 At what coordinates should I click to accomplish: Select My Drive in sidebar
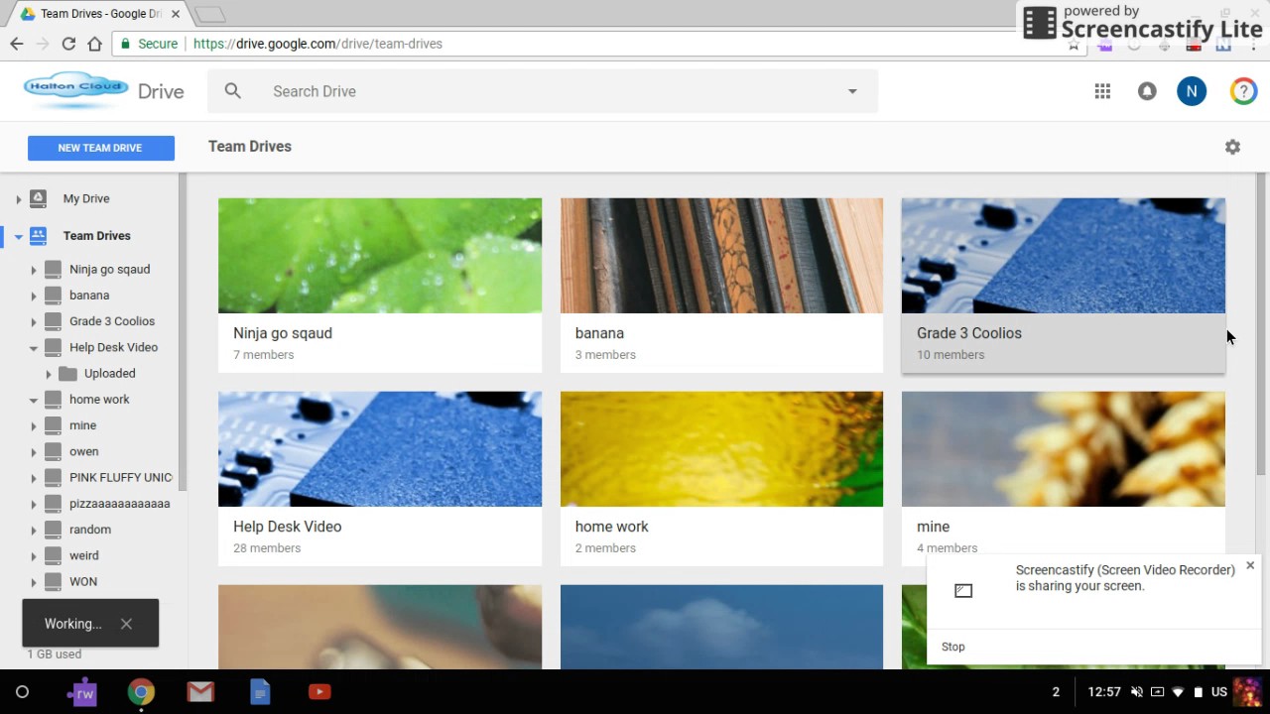pyautogui.click(x=86, y=198)
